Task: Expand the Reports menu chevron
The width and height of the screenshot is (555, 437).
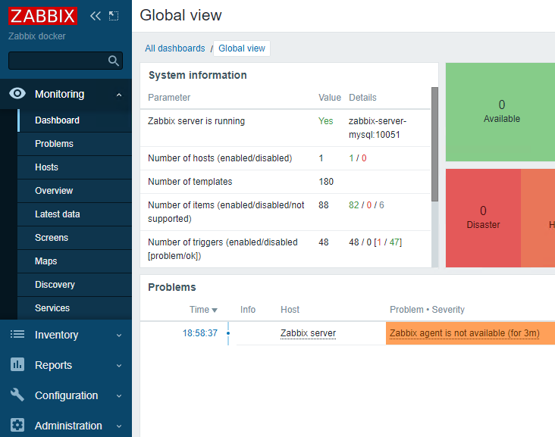Action: click(x=119, y=366)
